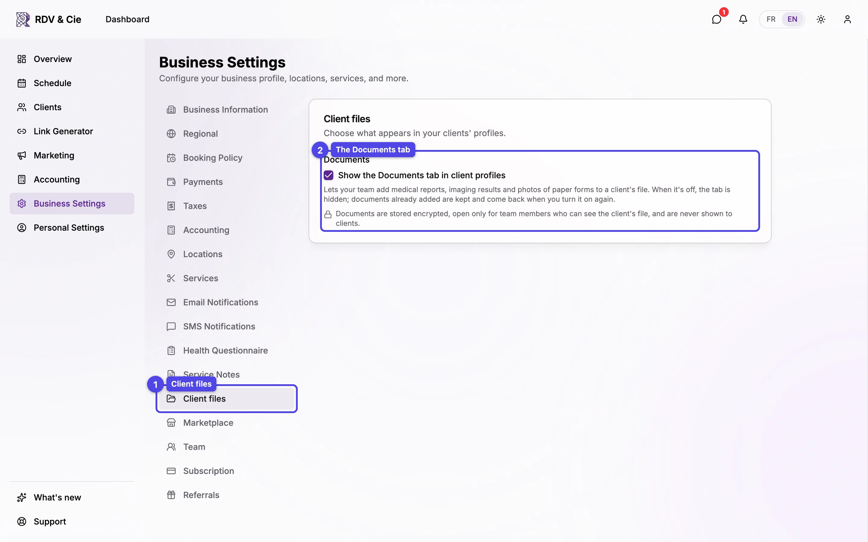Click the Health Questionnaire clipboard icon
The image size is (868, 542).
(171, 350)
